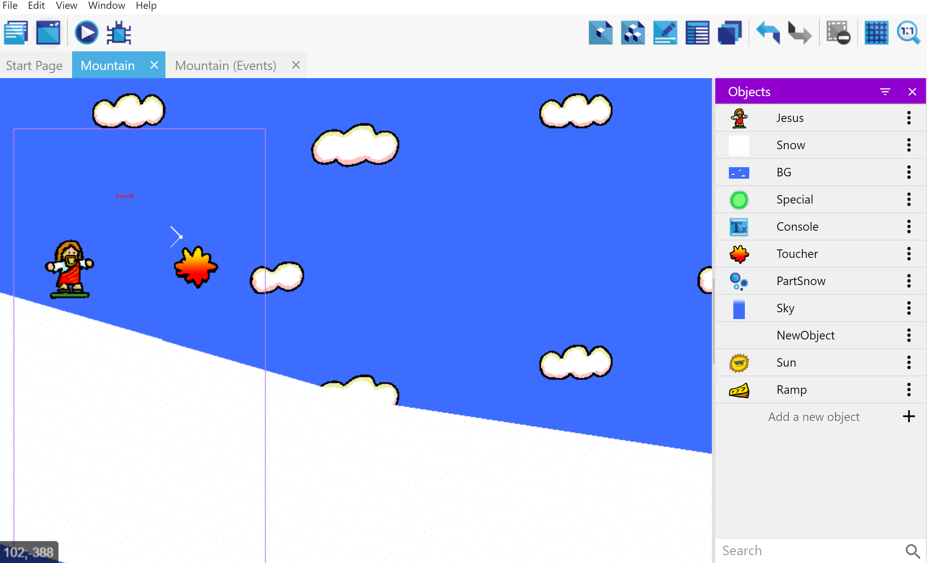The width and height of the screenshot is (927, 563).
Task: Redo the last change
Action: tap(800, 33)
